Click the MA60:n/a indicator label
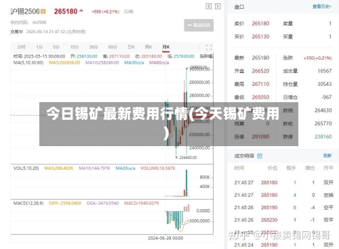Viewport: 339px width, 249px height. [159, 62]
